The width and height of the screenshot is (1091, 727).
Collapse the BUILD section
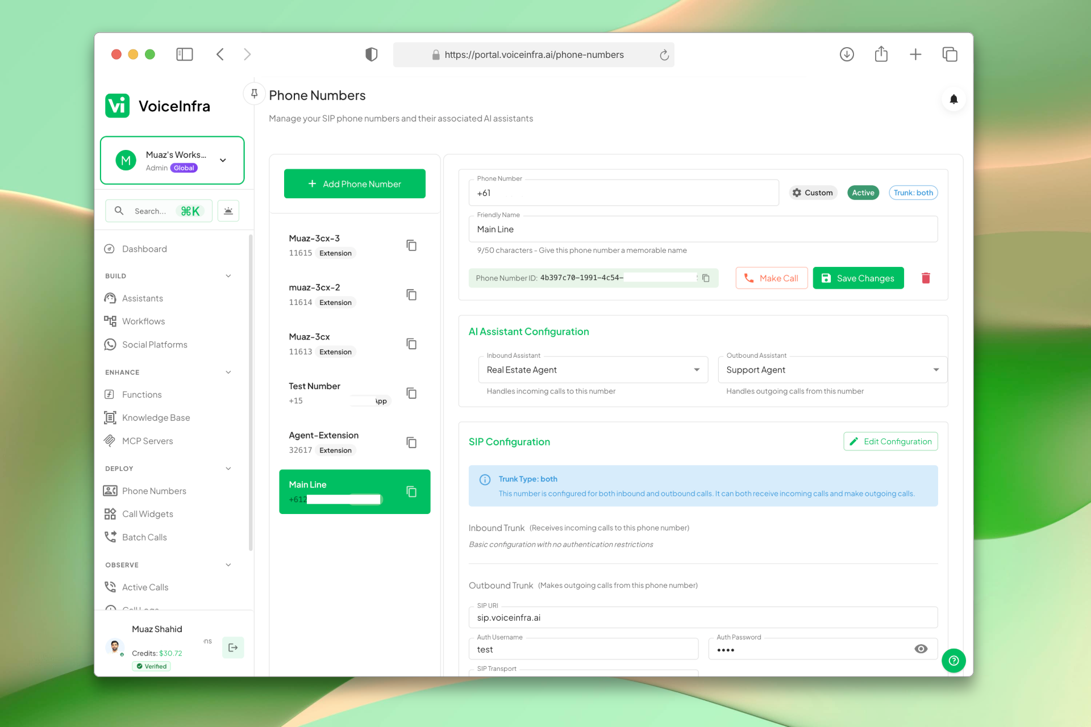(x=228, y=276)
